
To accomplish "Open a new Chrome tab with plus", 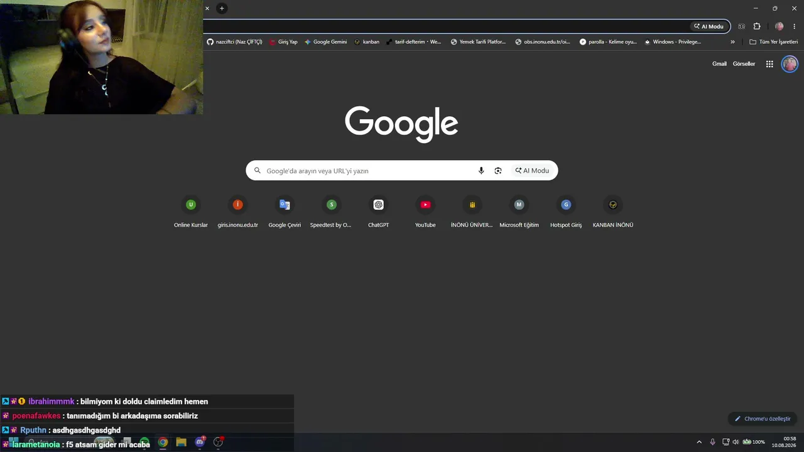I will (222, 8).
